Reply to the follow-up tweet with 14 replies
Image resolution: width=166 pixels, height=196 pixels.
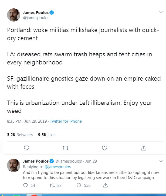point(26,185)
